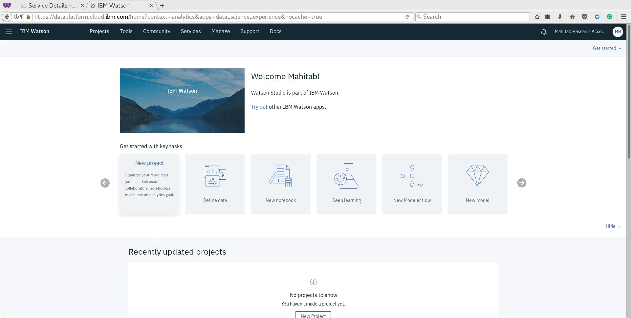Viewport: 631px width, 318px height.
Task: Click the browser back button
Action: point(7,17)
